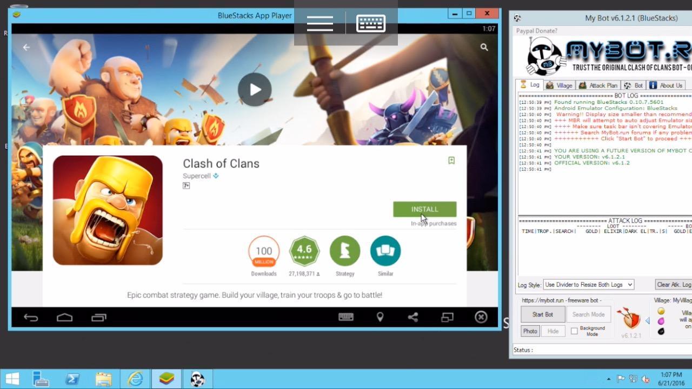The width and height of the screenshot is (692, 389).
Task: Click elixir resource icon in village panel
Action: pos(661,321)
